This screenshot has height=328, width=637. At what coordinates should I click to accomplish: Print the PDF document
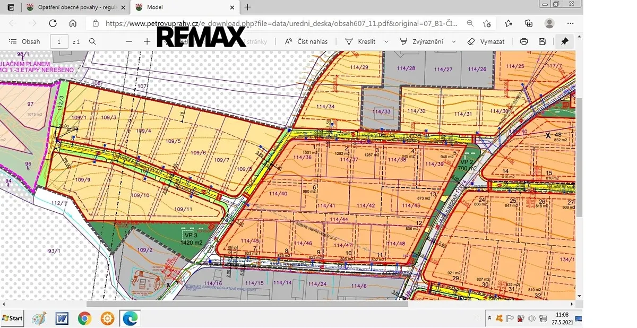tap(524, 41)
